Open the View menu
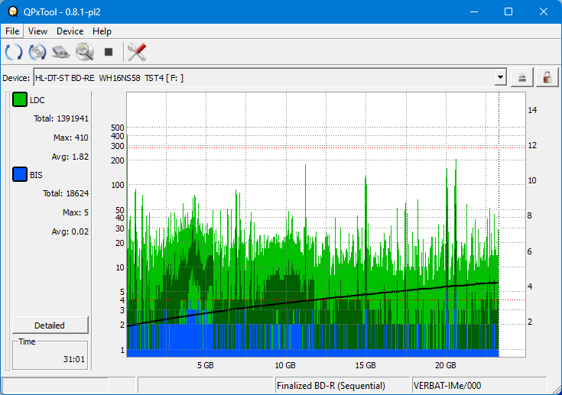562x395 pixels. tap(37, 31)
